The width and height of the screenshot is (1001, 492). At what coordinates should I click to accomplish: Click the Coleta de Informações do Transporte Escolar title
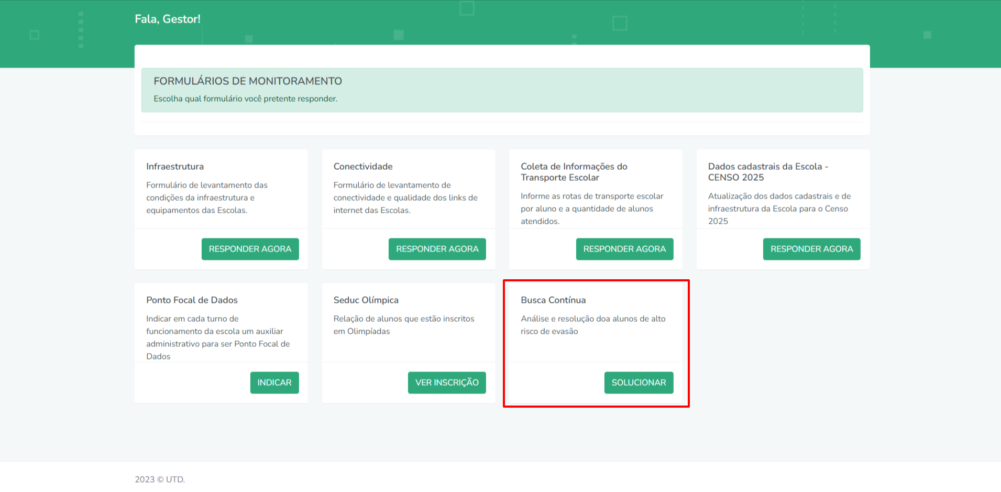click(x=574, y=172)
